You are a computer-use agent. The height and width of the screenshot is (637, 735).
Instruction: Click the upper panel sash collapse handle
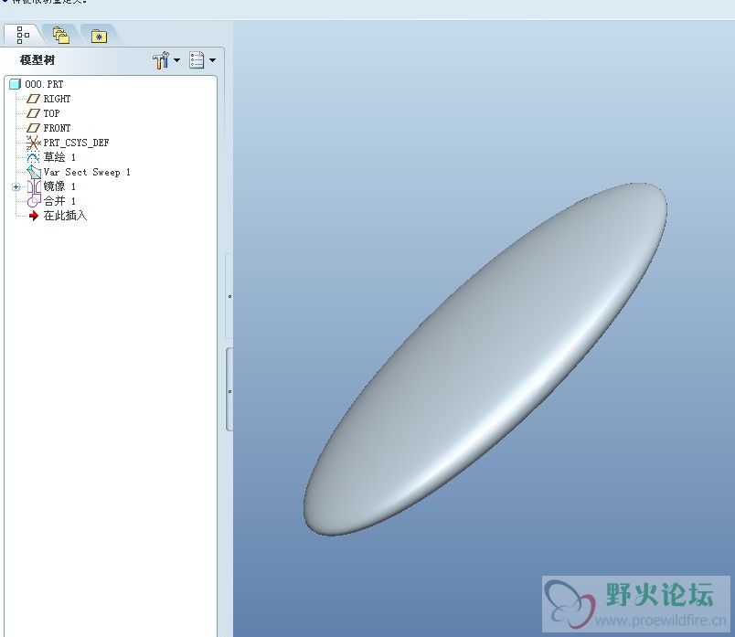229,296
